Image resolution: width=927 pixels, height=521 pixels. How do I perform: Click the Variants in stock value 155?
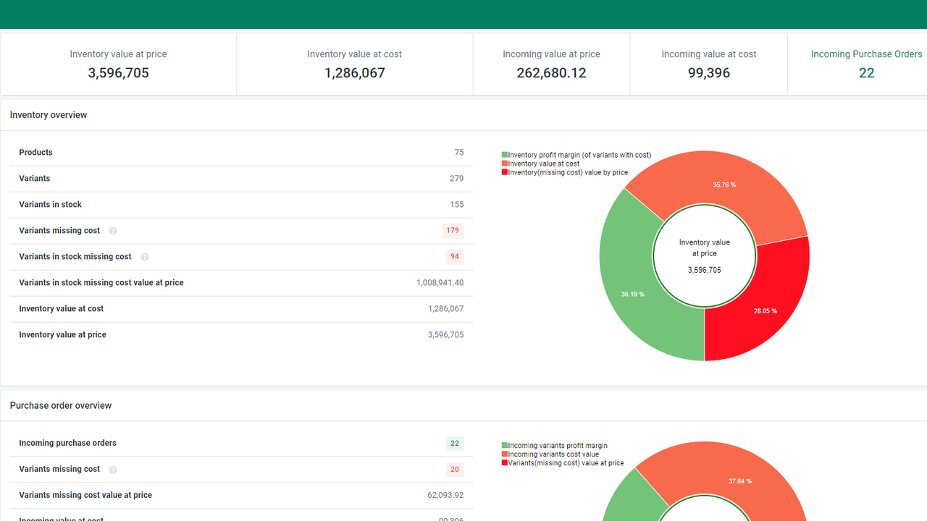point(456,205)
